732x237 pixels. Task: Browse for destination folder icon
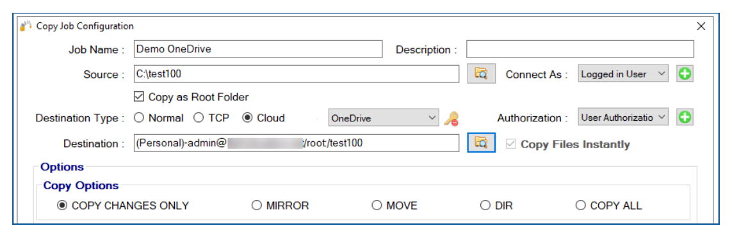coord(481,142)
